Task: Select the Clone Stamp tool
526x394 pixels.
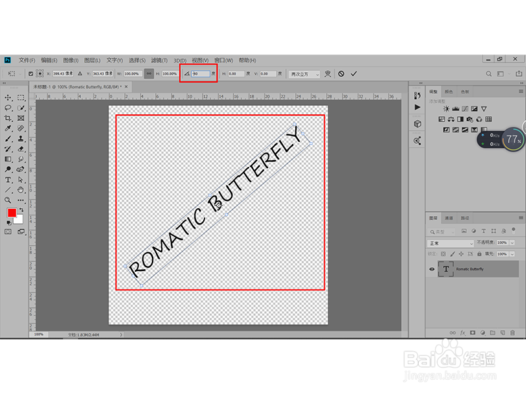Action: tap(21, 139)
